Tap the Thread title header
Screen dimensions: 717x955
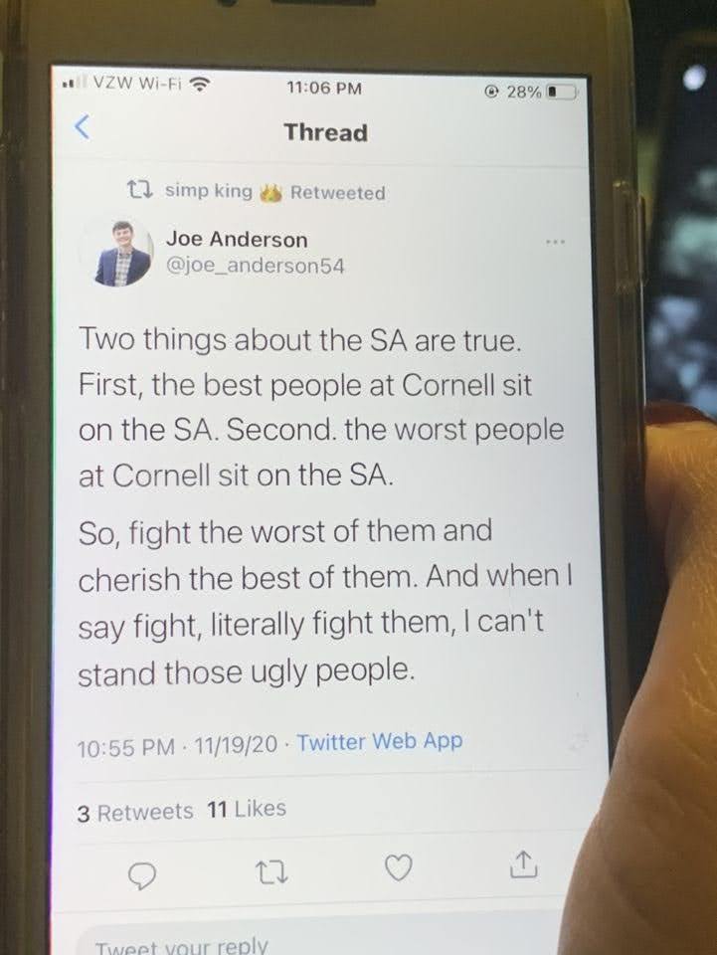coord(325,132)
